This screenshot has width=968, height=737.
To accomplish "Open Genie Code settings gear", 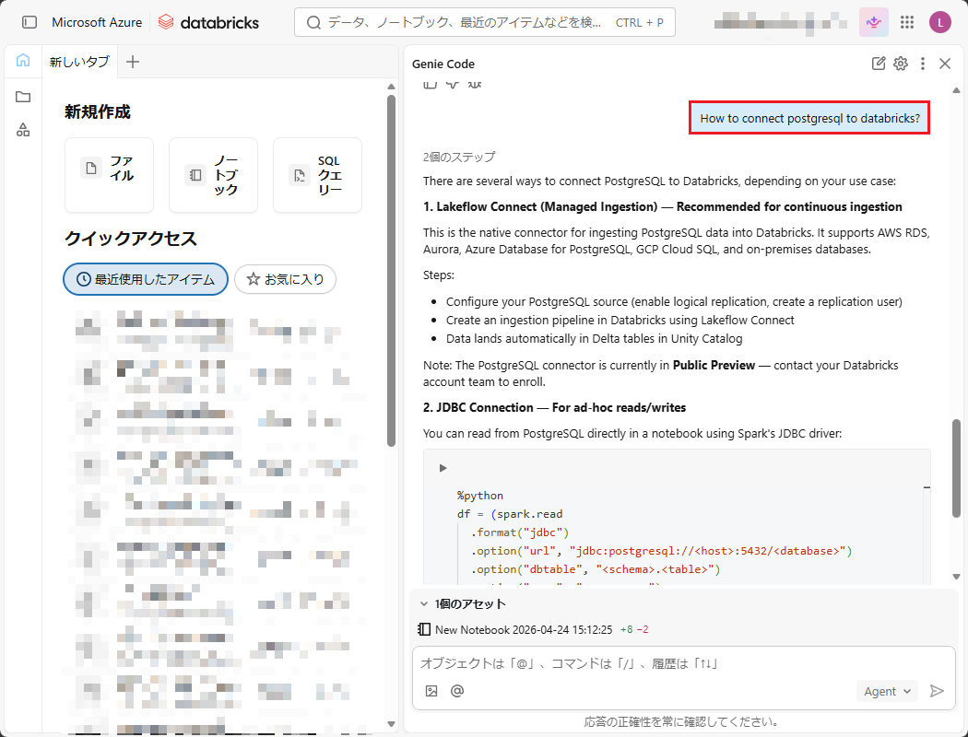I will pyautogui.click(x=901, y=64).
